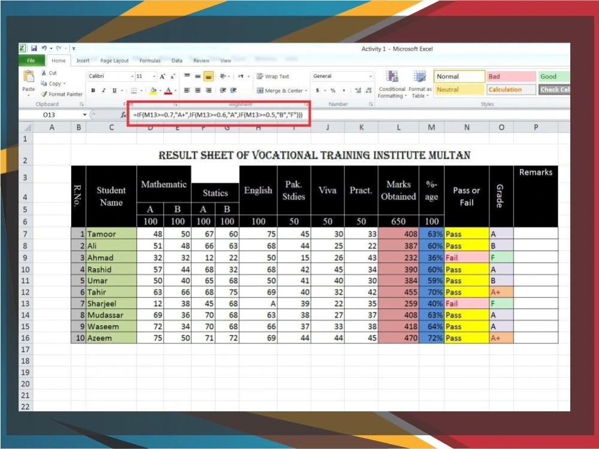
Task: Apply the Normal cell style
Action: [x=459, y=77]
